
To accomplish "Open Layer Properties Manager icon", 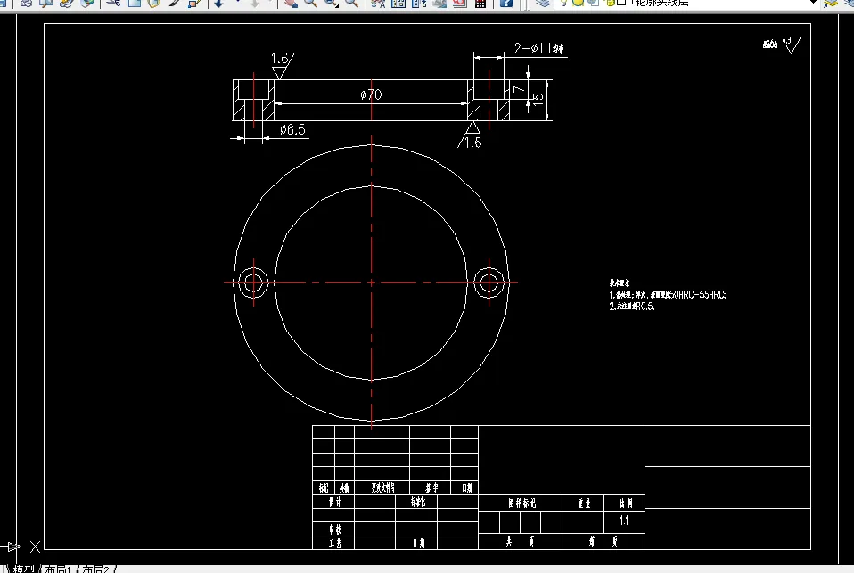I will coord(543,3).
